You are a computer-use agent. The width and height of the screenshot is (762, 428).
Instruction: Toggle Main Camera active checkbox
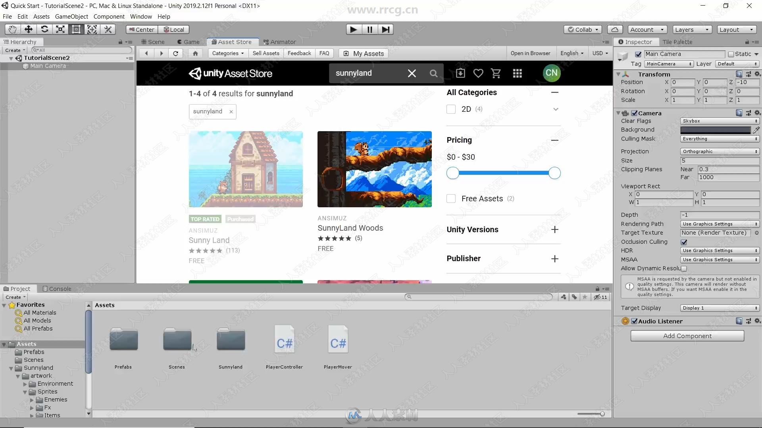click(x=638, y=54)
